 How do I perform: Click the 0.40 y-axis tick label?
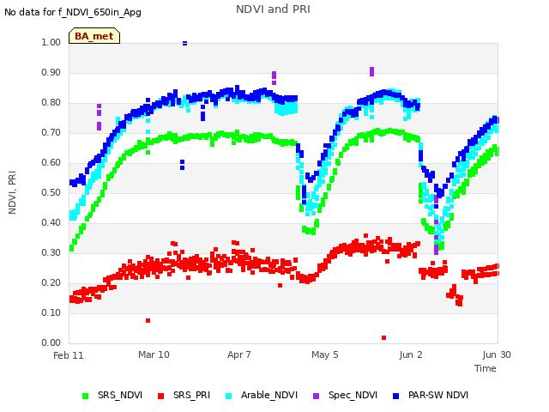(51, 223)
